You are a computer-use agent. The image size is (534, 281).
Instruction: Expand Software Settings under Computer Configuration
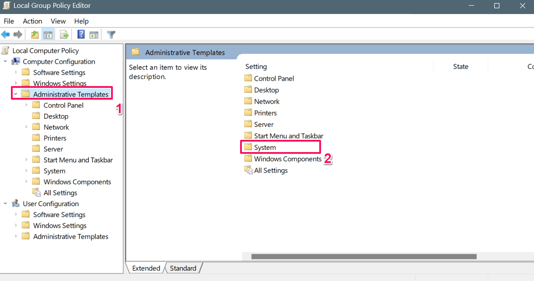coord(16,72)
